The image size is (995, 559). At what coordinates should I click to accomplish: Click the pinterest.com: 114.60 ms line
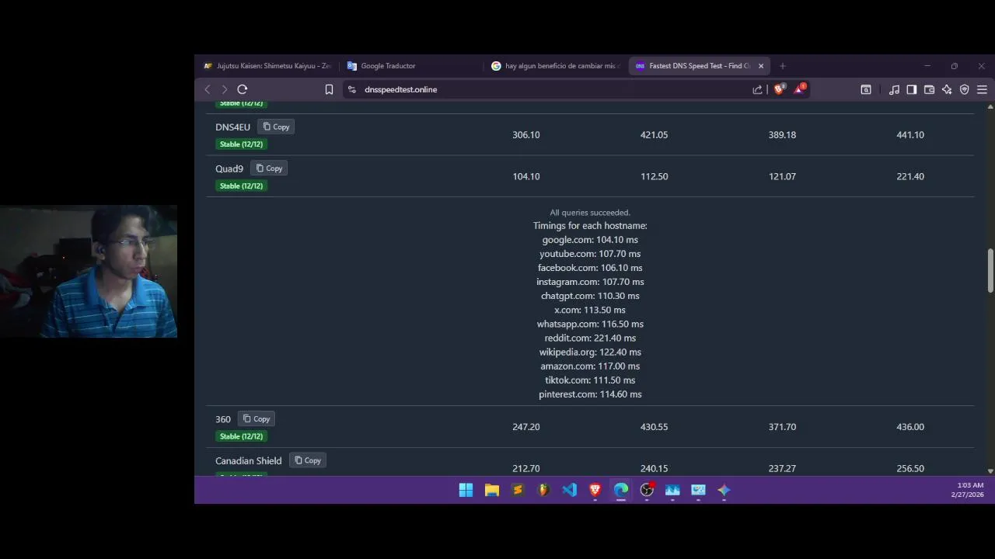pyautogui.click(x=590, y=394)
